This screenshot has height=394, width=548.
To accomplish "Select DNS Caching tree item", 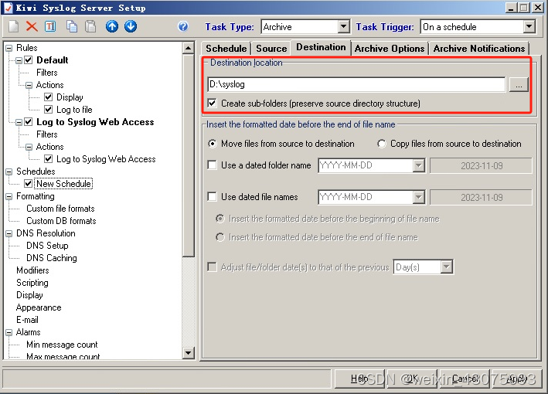I will [x=51, y=258].
